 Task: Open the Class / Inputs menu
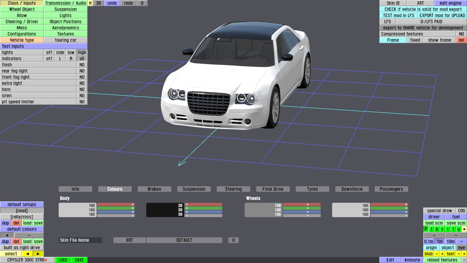22,3
